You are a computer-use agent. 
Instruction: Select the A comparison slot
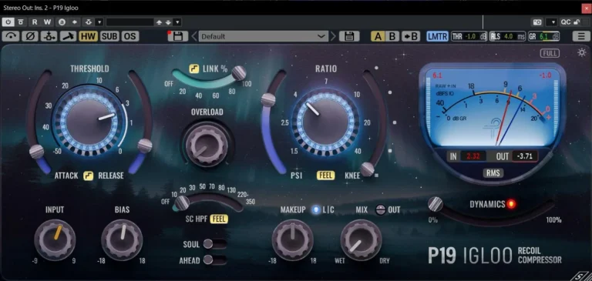[378, 36]
